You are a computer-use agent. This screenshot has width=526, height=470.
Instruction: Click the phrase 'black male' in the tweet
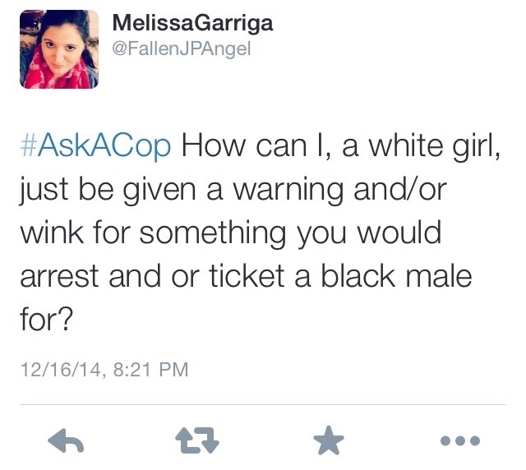(397, 276)
